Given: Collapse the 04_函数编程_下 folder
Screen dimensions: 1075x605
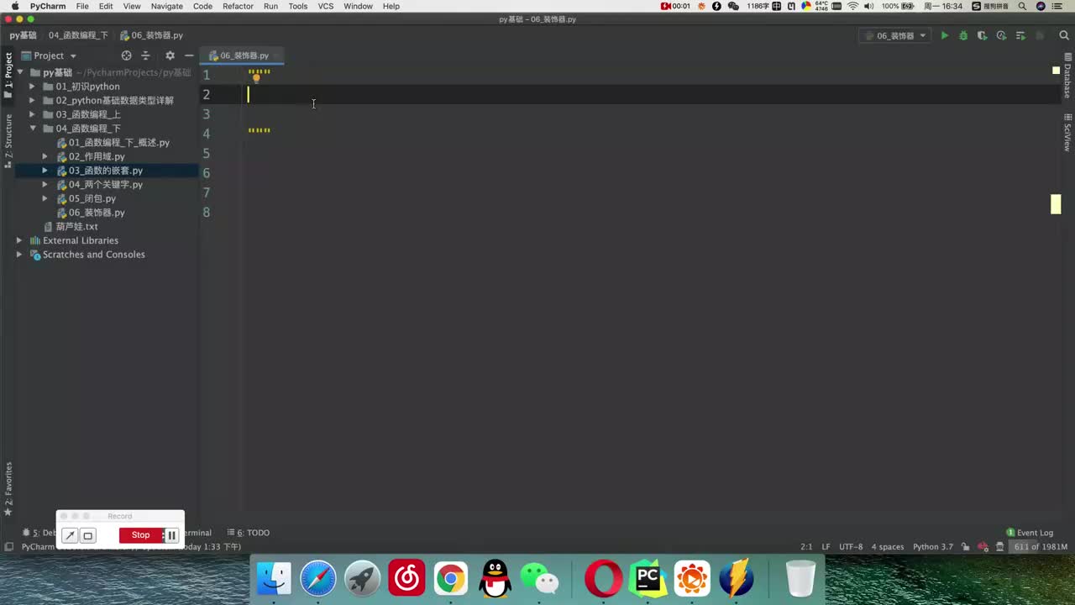Looking at the screenshot, I should [33, 129].
